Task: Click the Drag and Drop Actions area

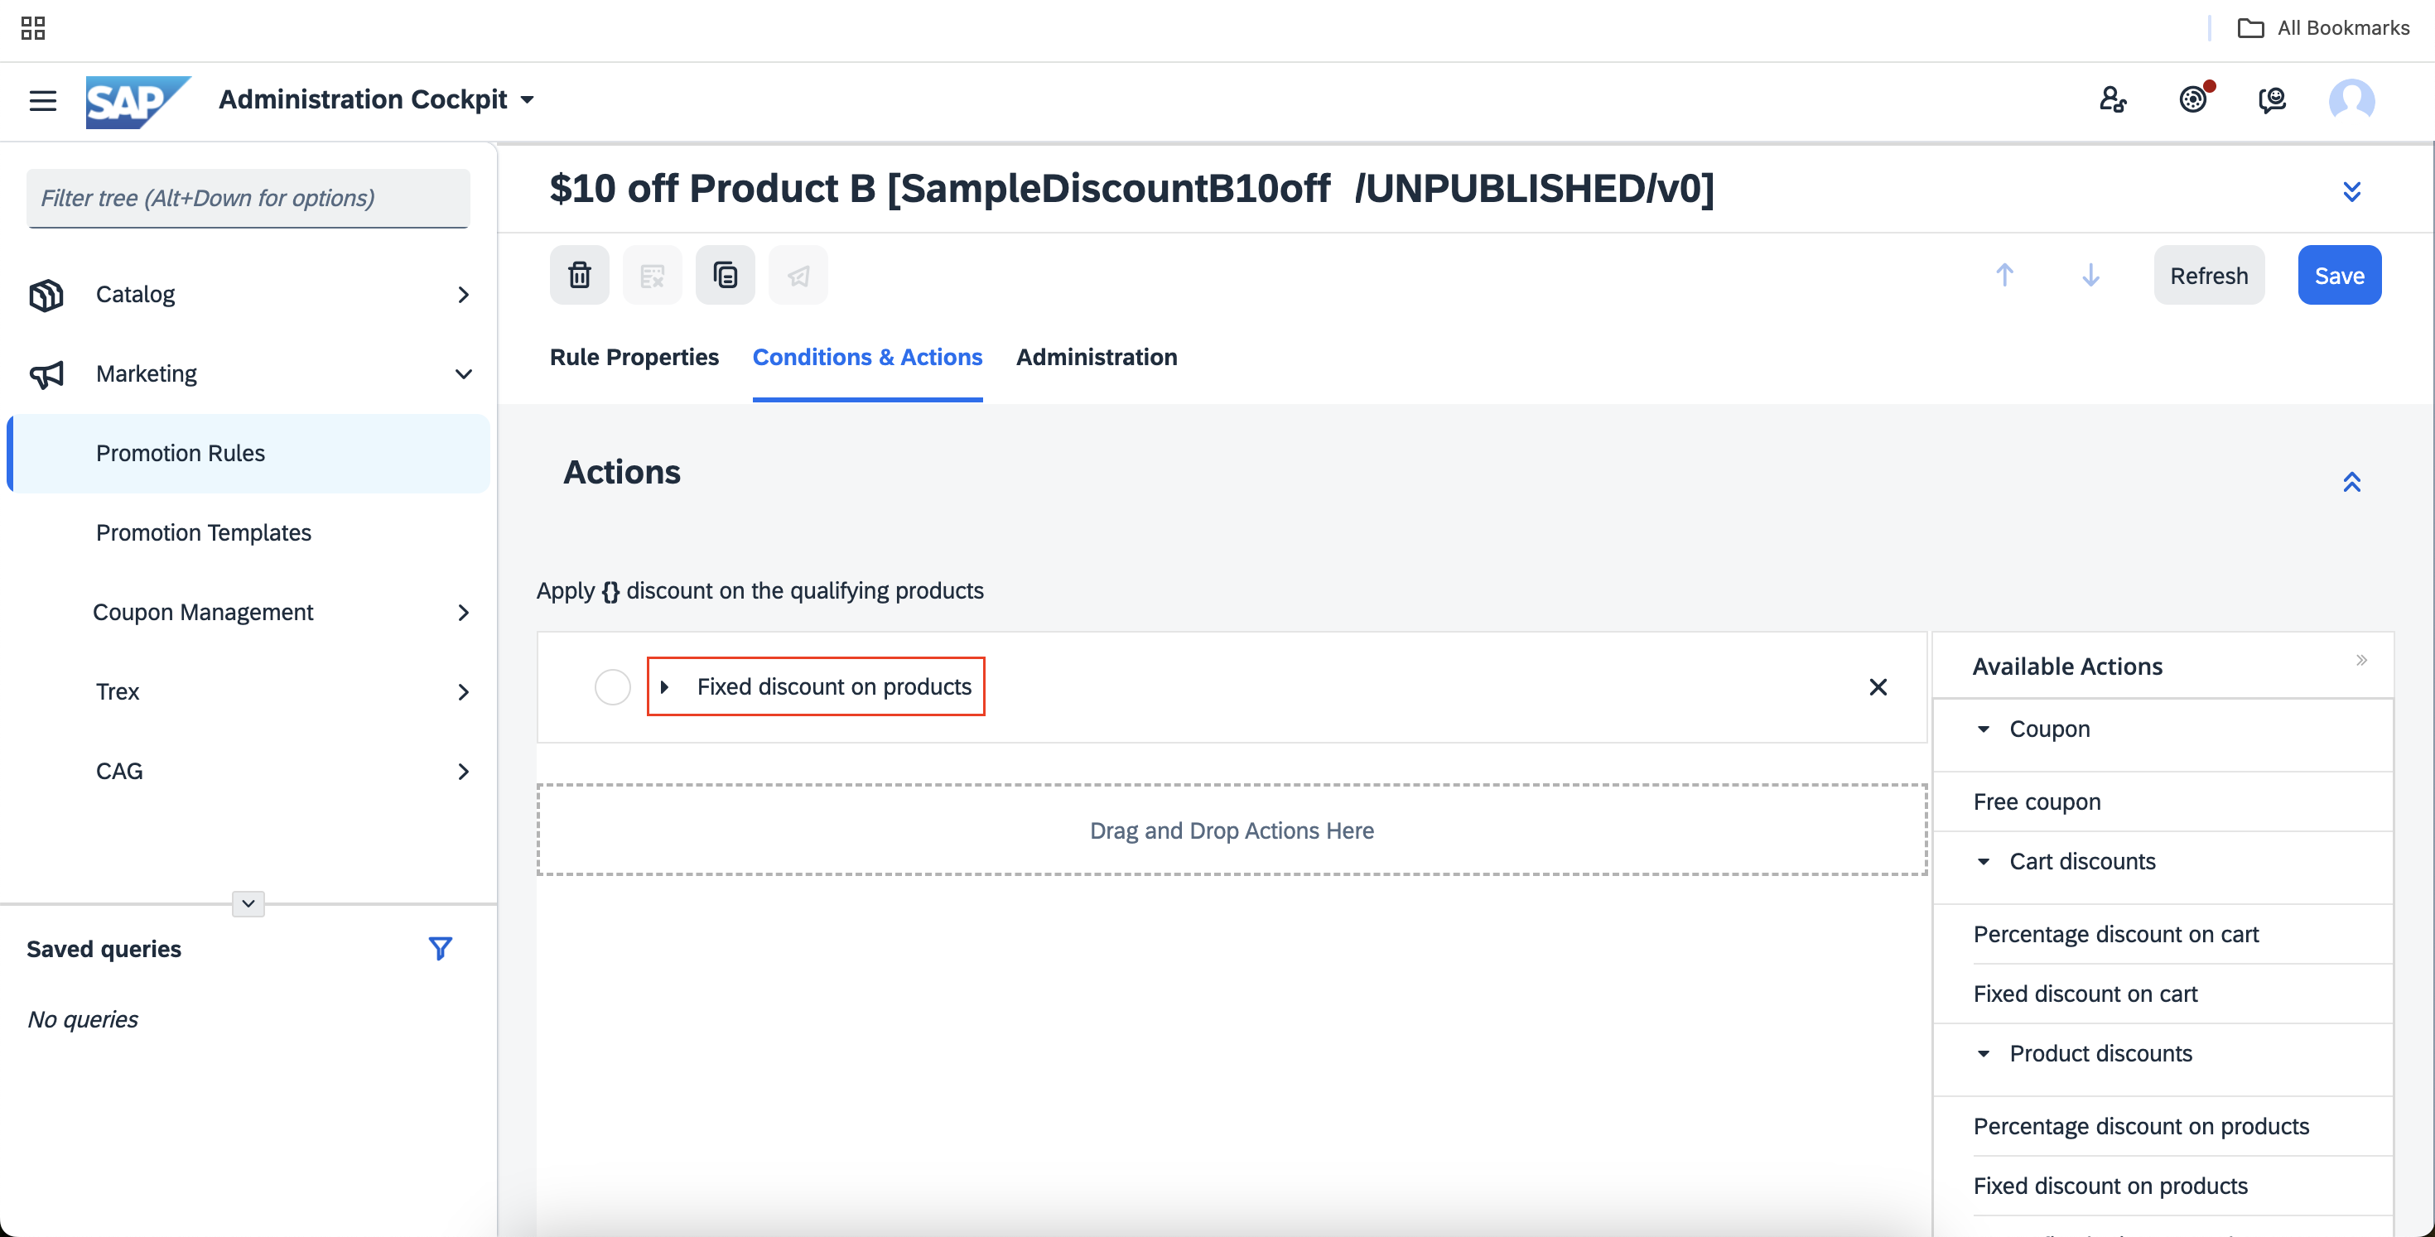Action: point(1232,830)
